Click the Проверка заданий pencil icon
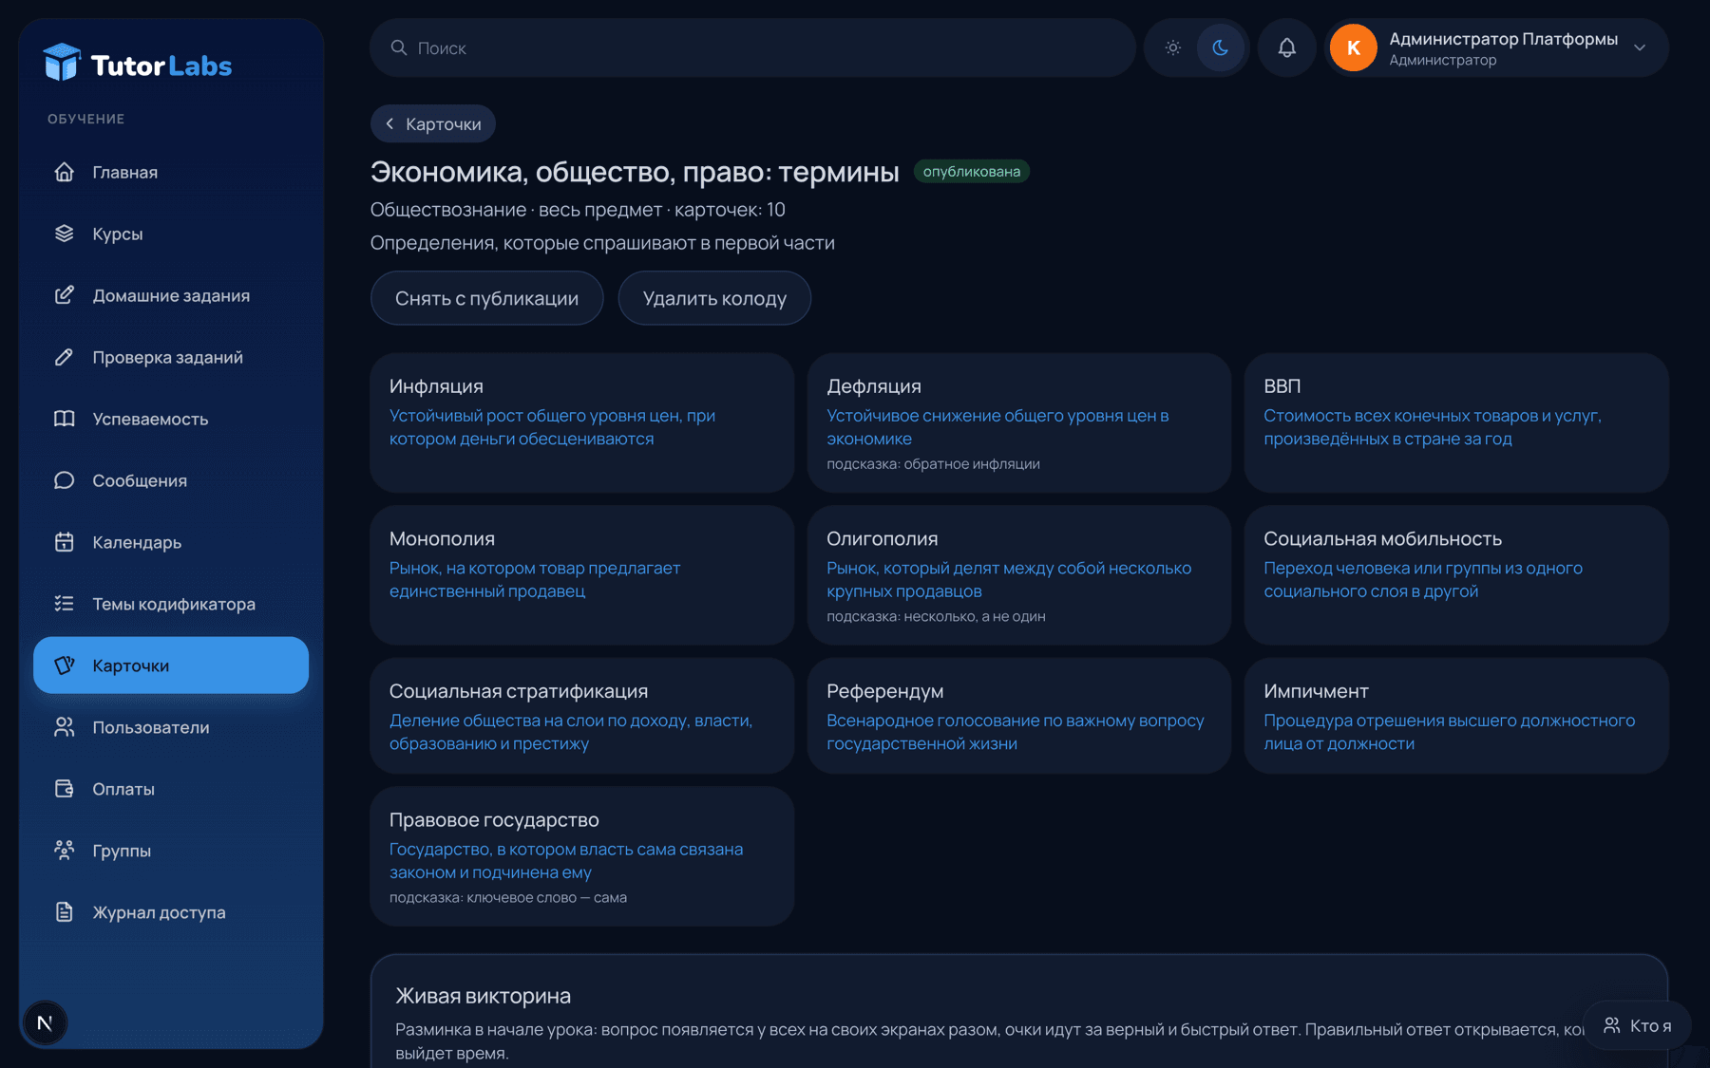Viewport: 1710px width, 1068px height. [64, 357]
